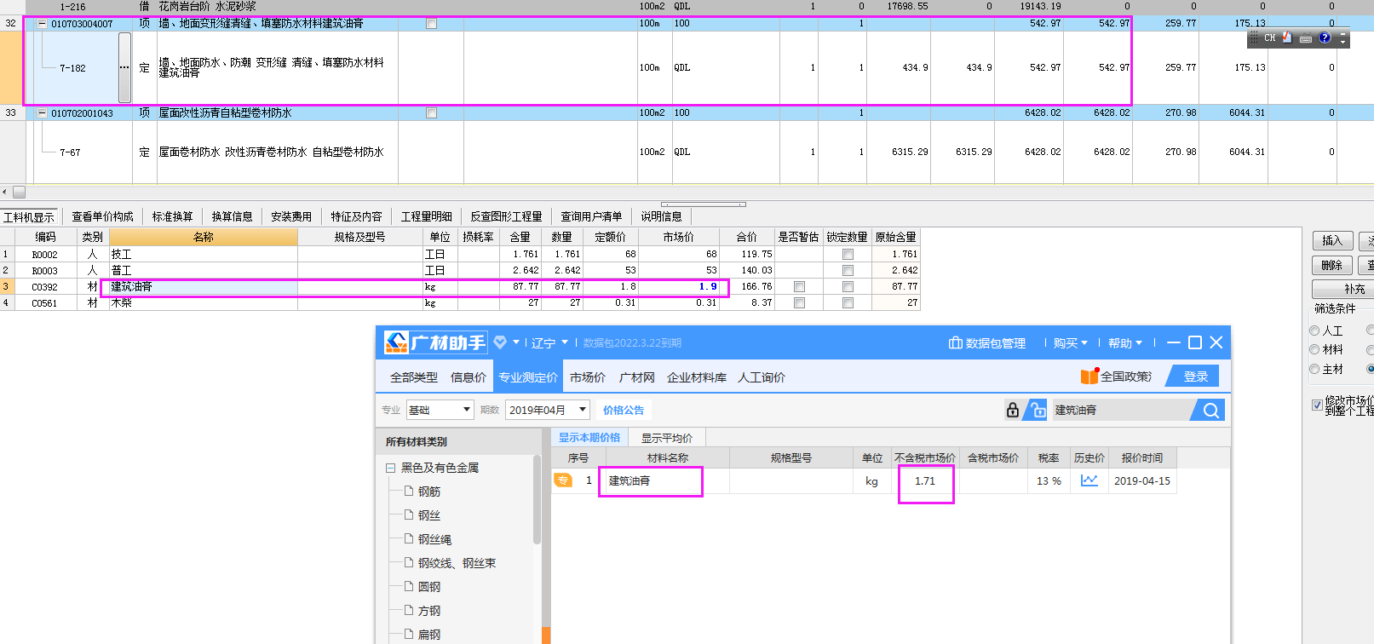The image size is (1374, 644).
Task: Select the 材料 filter radio button
Action: [1314, 350]
